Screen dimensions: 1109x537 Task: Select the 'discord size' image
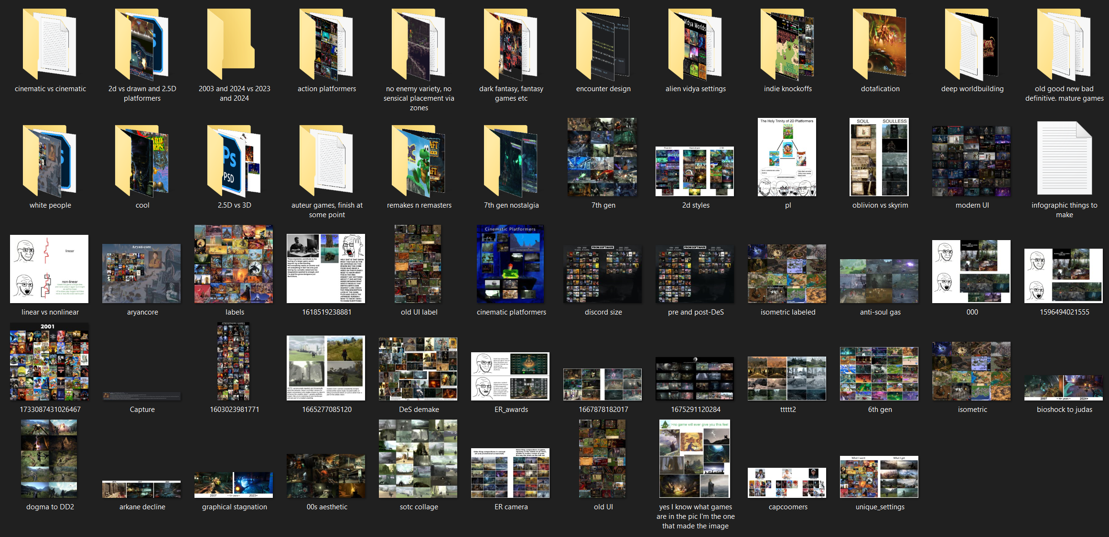[603, 274]
